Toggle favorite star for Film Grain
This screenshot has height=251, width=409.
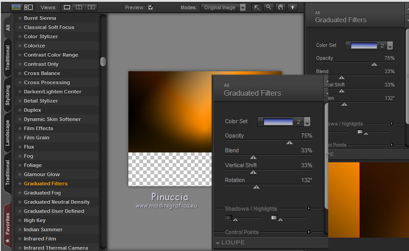20,138
